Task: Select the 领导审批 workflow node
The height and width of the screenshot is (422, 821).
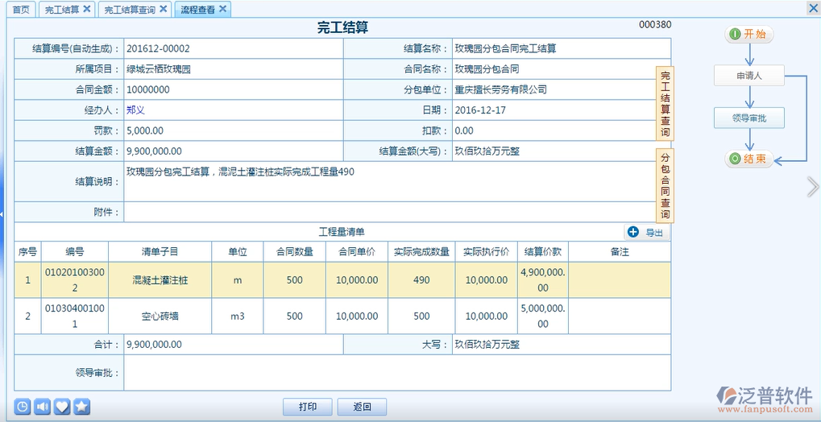Action: tap(749, 118)
